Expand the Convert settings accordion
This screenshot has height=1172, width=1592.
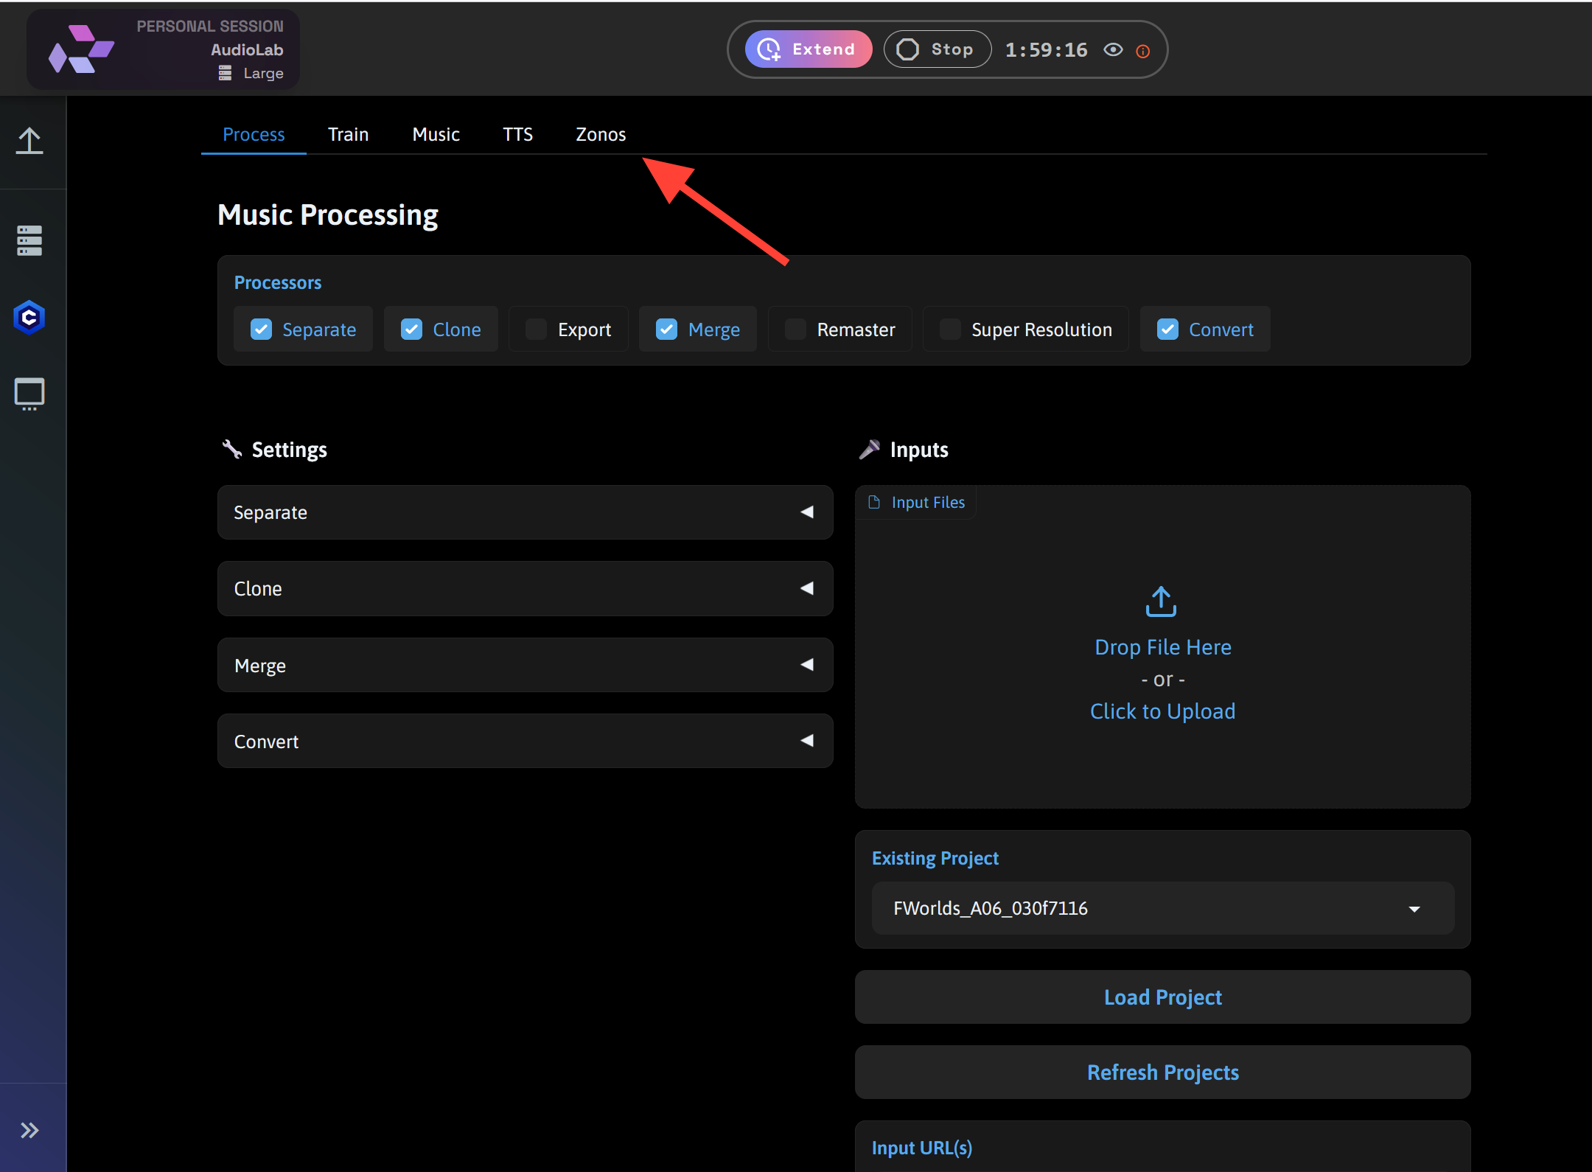tap(525, 741)
